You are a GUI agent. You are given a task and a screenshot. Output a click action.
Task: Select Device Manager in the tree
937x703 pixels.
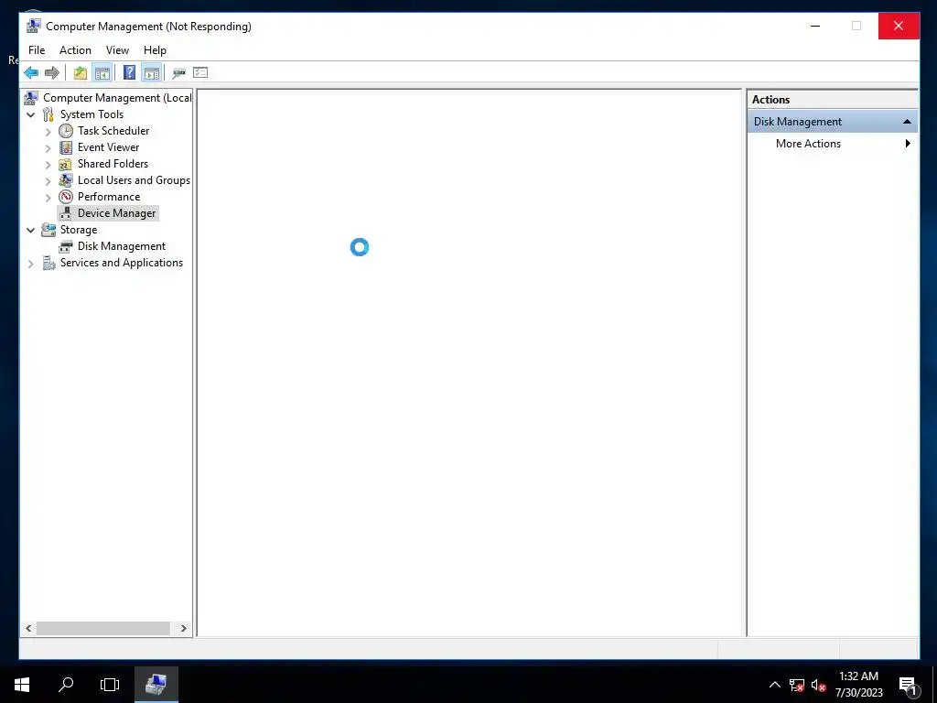116,213
